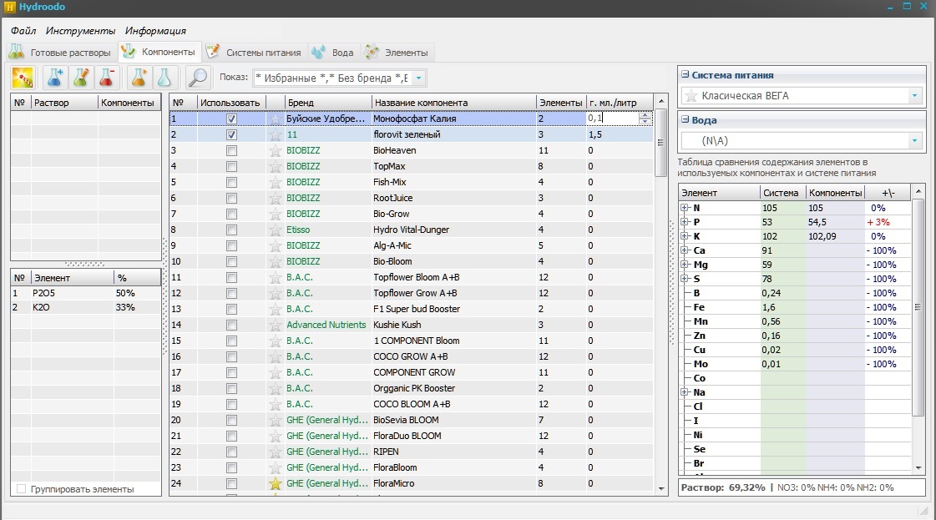Image resolution: width=936 pixels, height=520 pixels.
Task: Expand the P element row
Action: click(684, 222)
